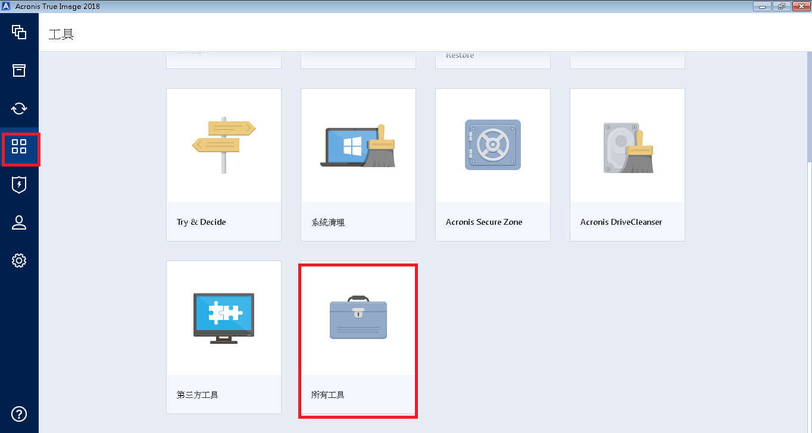Click the partially visible Restore tile
This screenshot has height=433, width=812.
(x=493, y=60)
